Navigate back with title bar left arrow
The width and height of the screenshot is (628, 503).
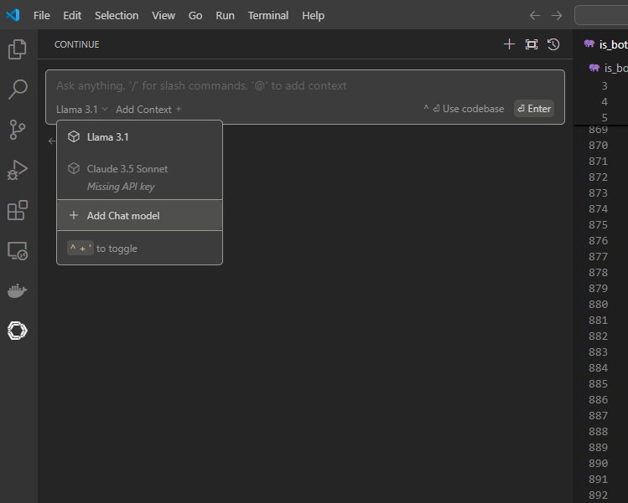click(x=535, y=16)
